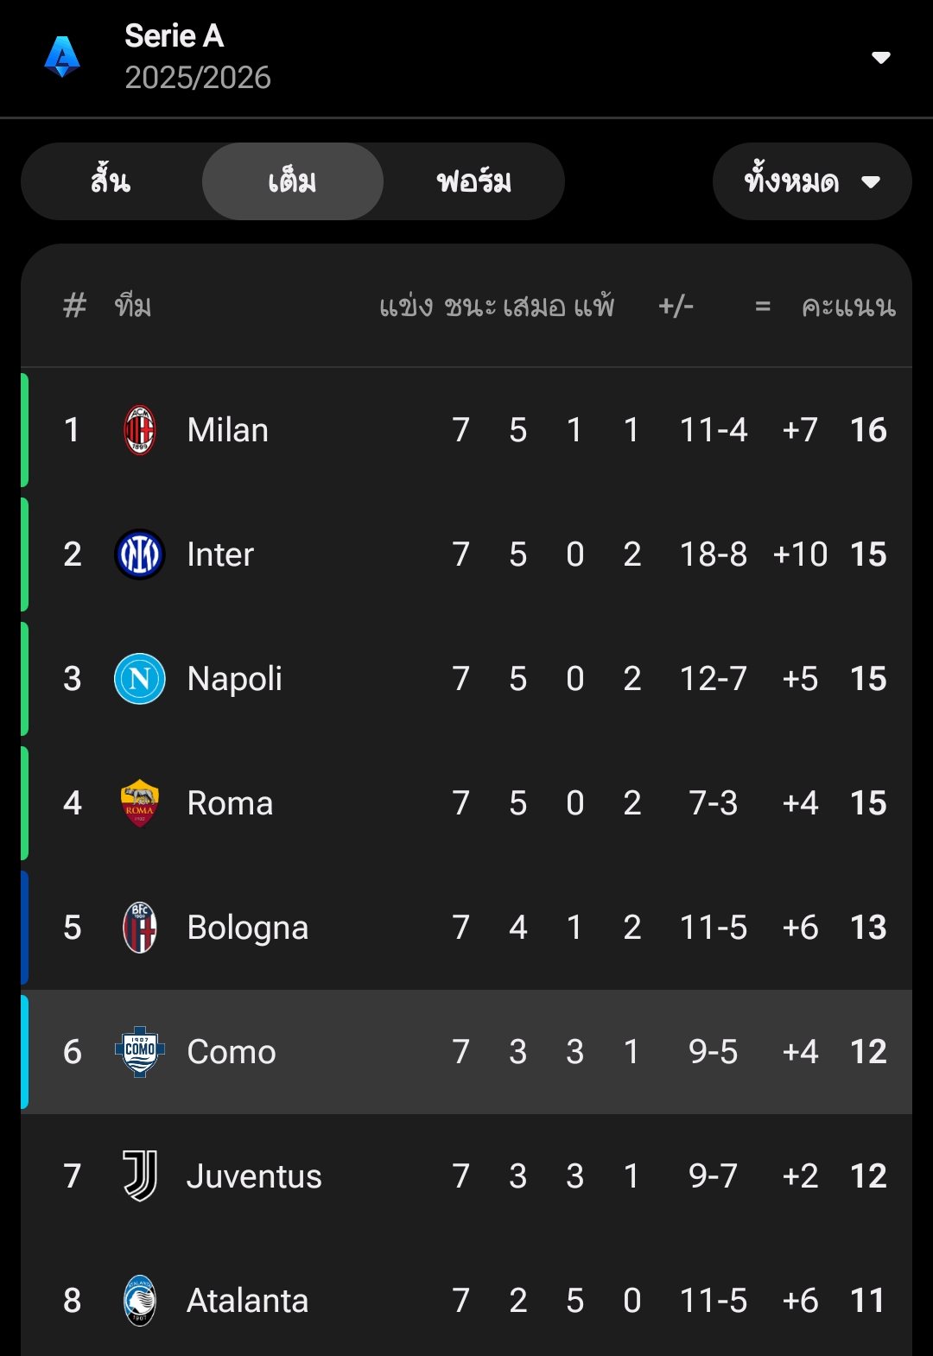This screenshot has width=933, height=1356.
Task: Tap the Napoli club crest
Action: tap(140, 679)
